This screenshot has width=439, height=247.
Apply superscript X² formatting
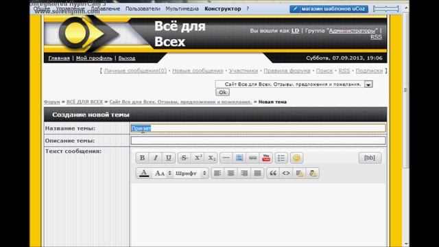198,158
